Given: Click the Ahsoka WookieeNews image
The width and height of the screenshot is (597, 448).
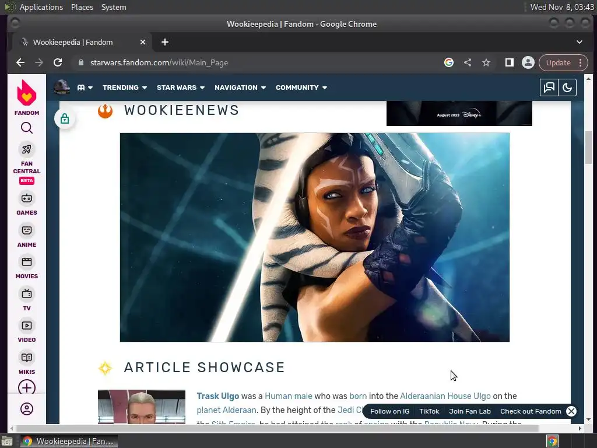Looking at the screenshot, I should [x=314, y=237].
